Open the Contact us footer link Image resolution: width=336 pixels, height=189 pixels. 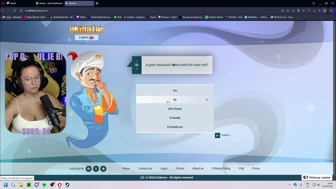pos(145,169)
